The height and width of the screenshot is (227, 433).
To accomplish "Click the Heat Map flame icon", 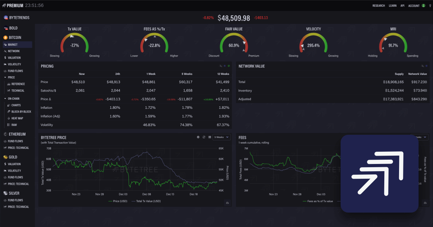I will [8, 118].
